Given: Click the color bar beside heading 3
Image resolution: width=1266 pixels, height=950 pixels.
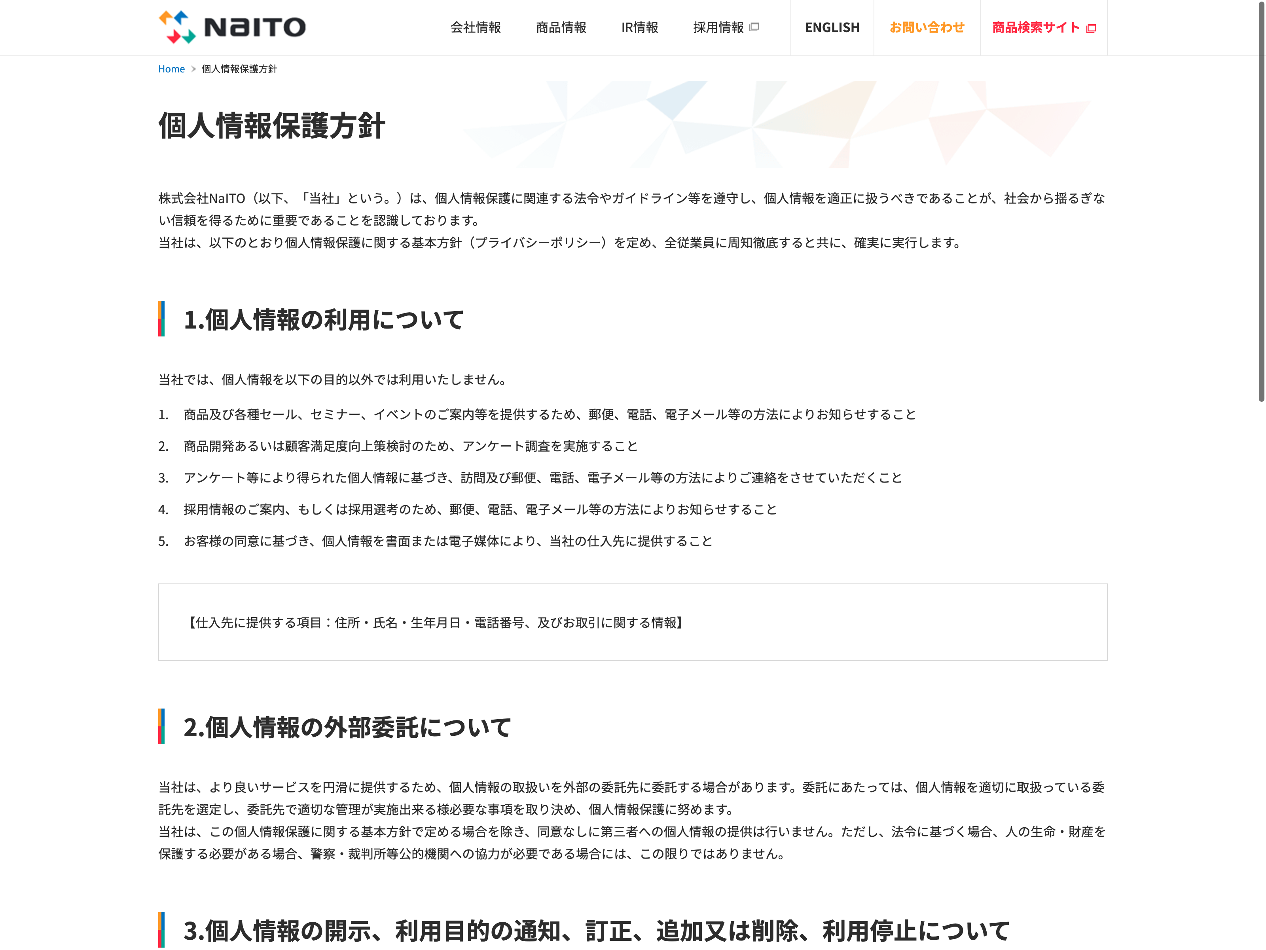Looking at the screenshot, I should (x=161, y=929).
